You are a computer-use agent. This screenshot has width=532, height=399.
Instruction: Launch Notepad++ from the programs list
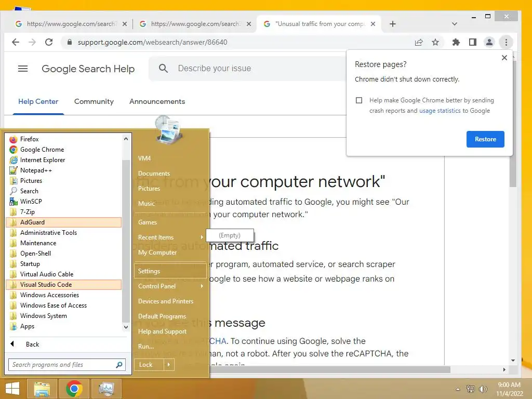pos(64,170)
